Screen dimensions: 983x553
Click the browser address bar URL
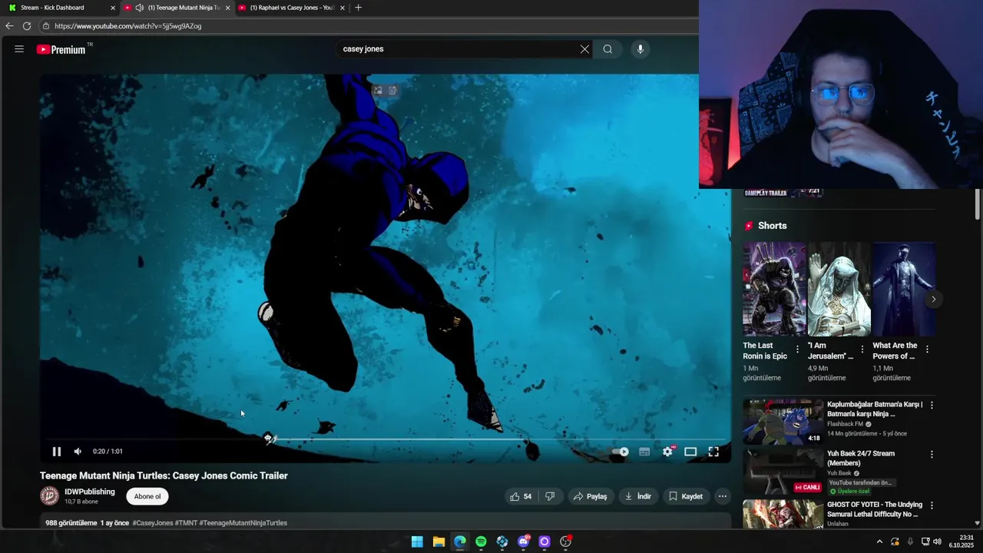(127, 26)
